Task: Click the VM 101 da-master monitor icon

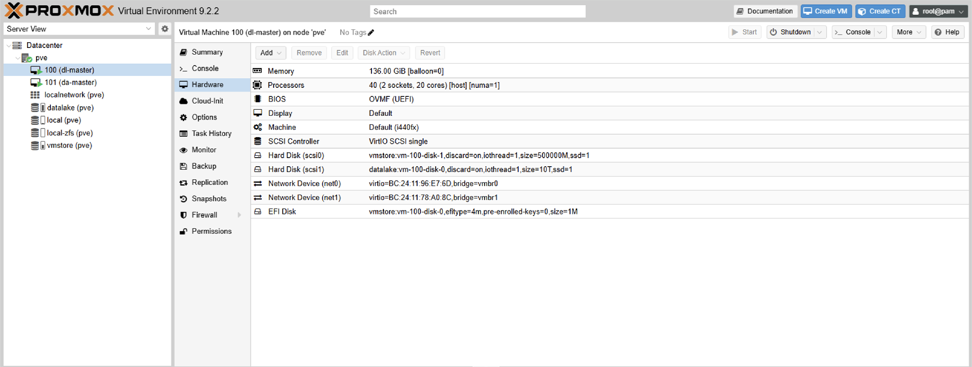Action: click(x=36, y=83)
